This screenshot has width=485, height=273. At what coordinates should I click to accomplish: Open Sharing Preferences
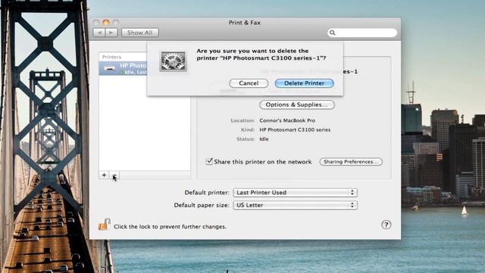click(351, 162)
